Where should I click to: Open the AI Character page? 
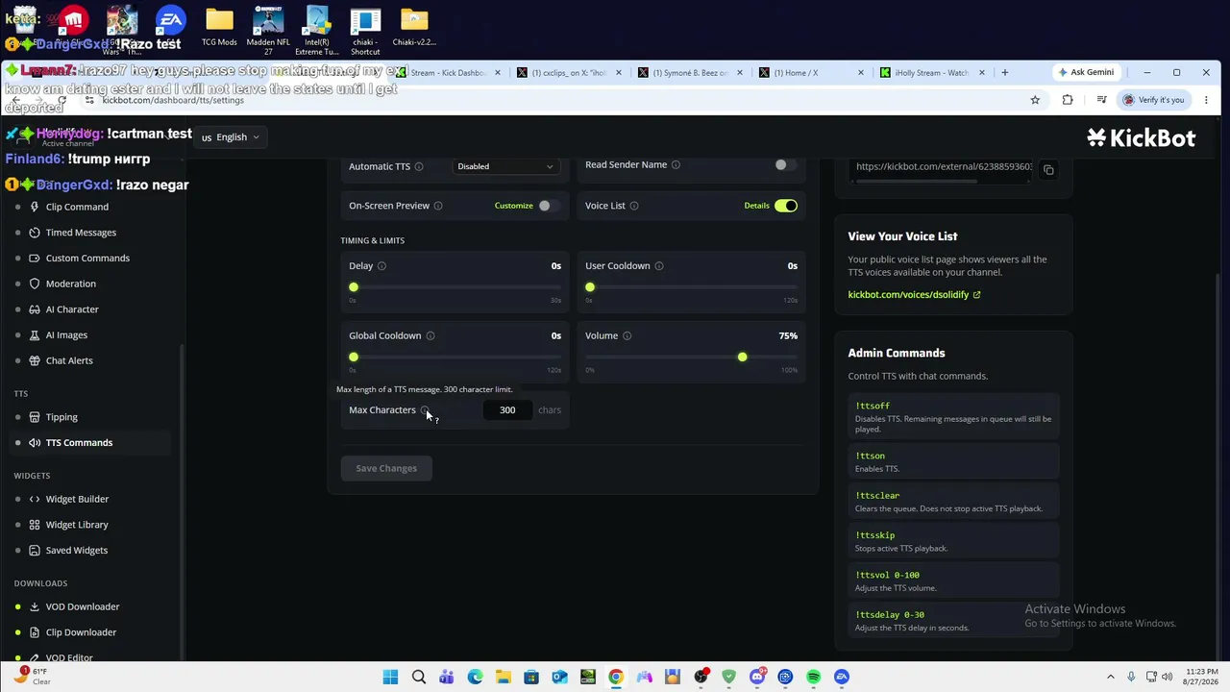tap(72, 309)
